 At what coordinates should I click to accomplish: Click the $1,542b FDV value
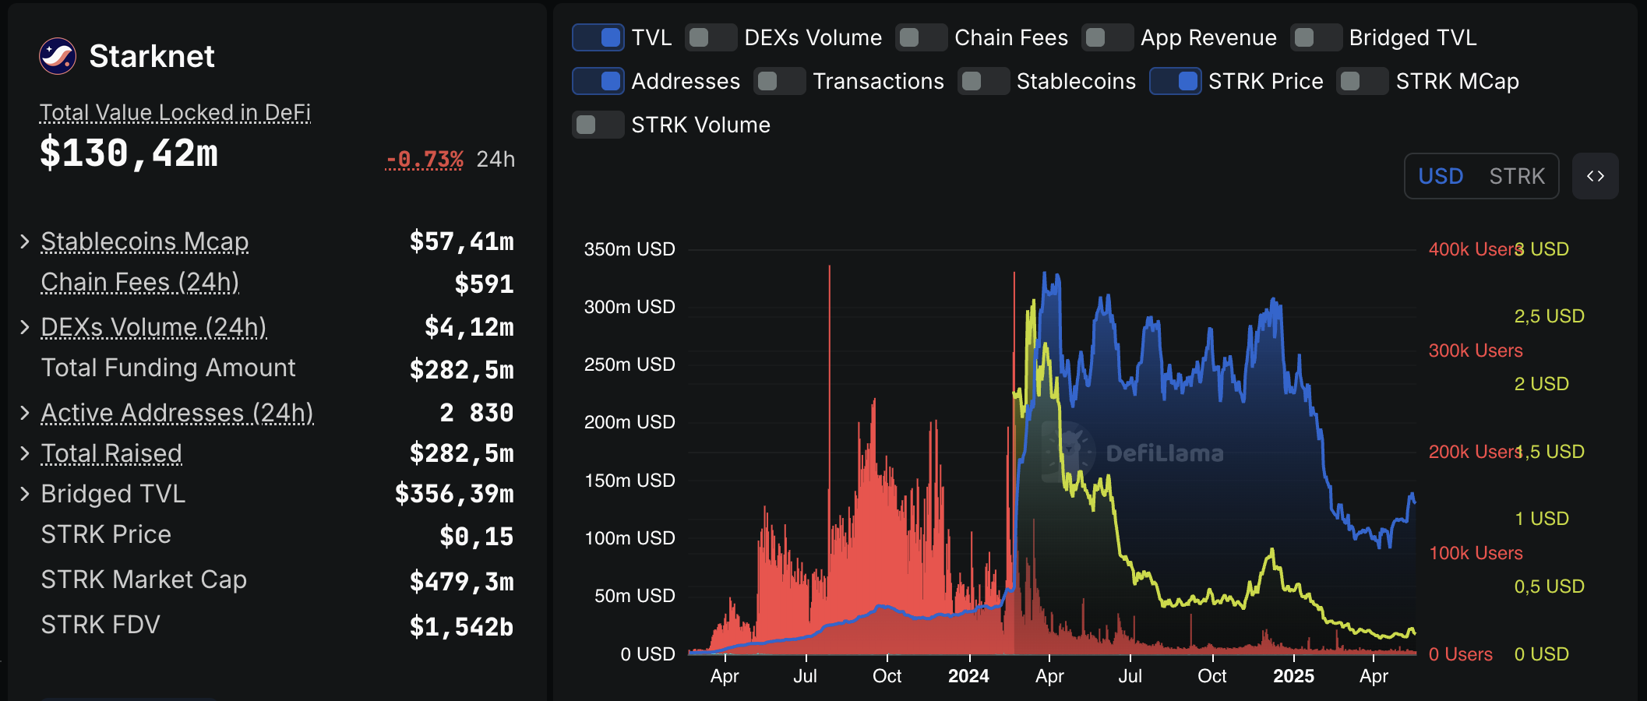(x=462, y=627)
